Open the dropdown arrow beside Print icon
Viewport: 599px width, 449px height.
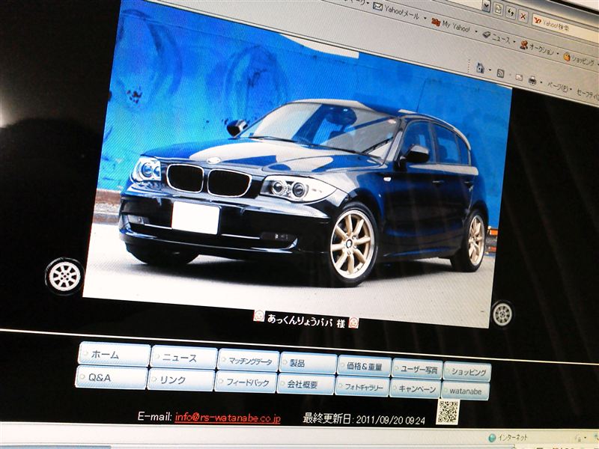pyautogui.click(x=541, y=82)
